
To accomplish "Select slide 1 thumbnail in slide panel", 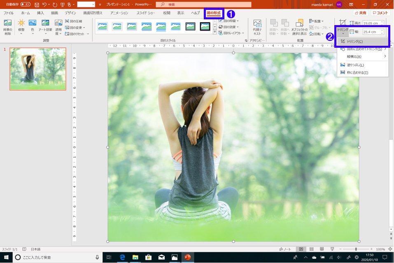I will point(38,69).
